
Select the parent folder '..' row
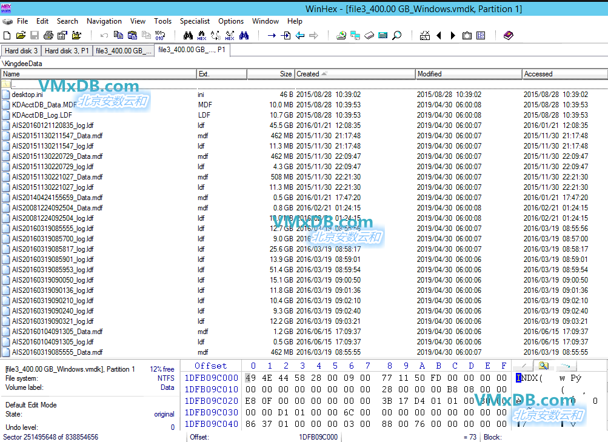[x=304, y=84]
